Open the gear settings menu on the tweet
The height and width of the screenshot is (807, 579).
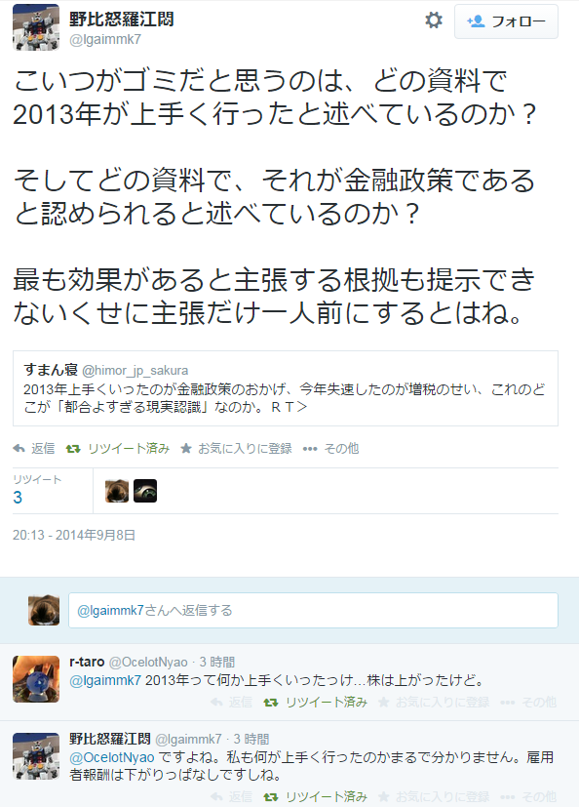[x=434, y=20]
